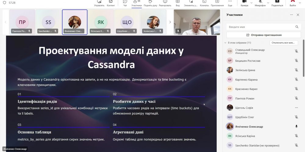Screen dimensions: 305x152
Task: Expand the Микрофон options arrow
Action: coord(268,3)
